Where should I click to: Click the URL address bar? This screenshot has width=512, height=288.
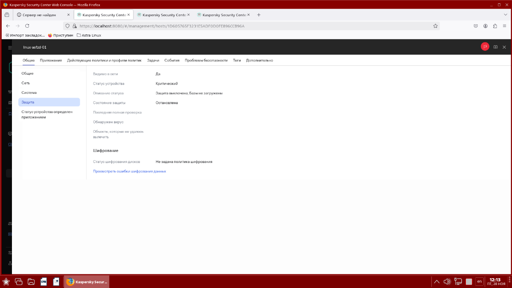point(252,26)
